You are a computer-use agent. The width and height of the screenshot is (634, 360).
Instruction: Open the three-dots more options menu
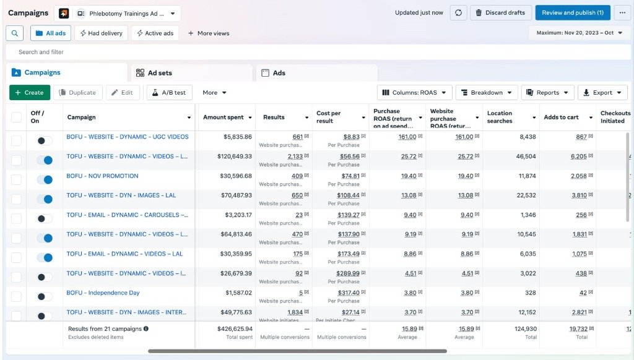pos(622,13)
